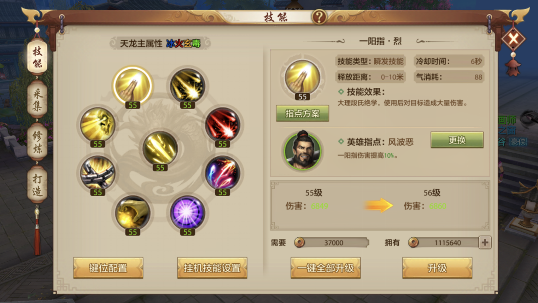Pick the center golden slashes skill icon
Viewport: 538px width, 303px height.
(160, 148)
